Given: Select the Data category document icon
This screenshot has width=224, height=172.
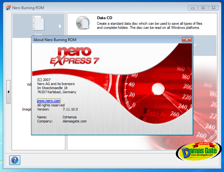Looking at the screenshot, I should click(38, 23).
